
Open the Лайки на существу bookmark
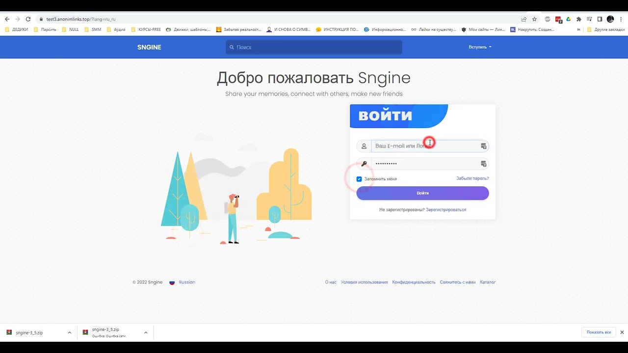click(x=434, y=29)
